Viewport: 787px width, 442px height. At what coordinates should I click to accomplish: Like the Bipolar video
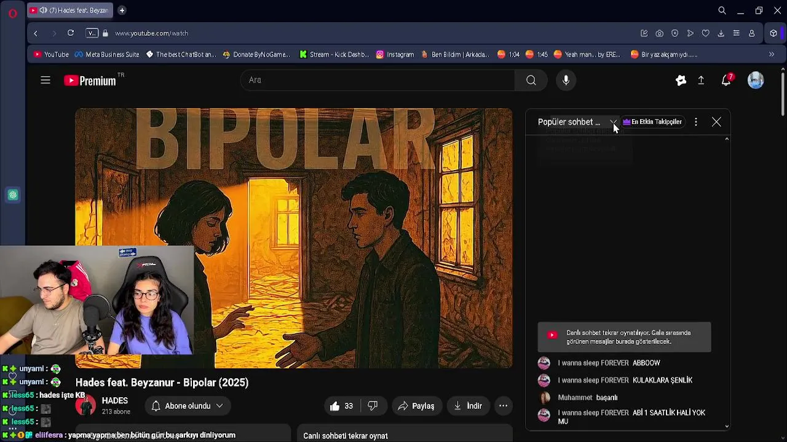[x=341, y=406]
